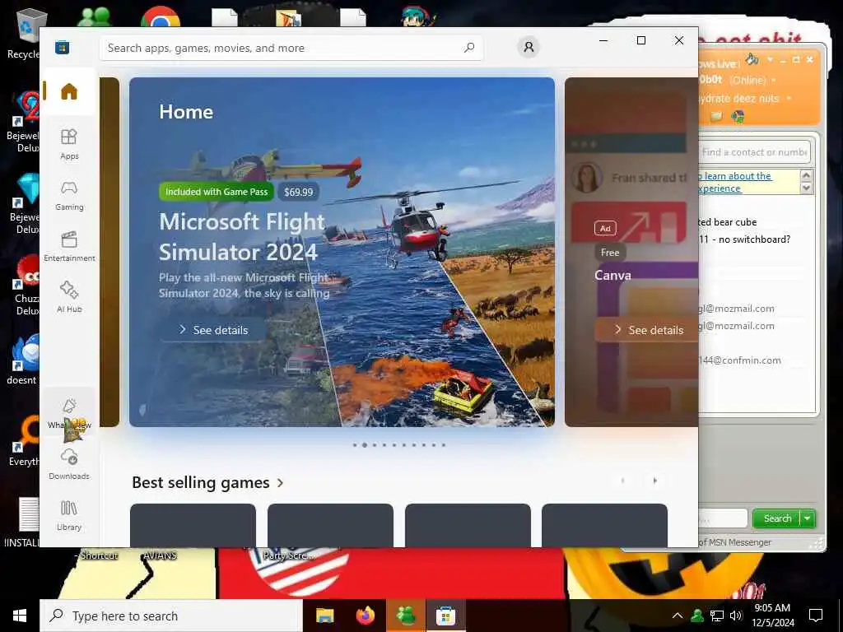
Task: Open taskbar clock showing 9:05 AM
Action: click(772, 616)
